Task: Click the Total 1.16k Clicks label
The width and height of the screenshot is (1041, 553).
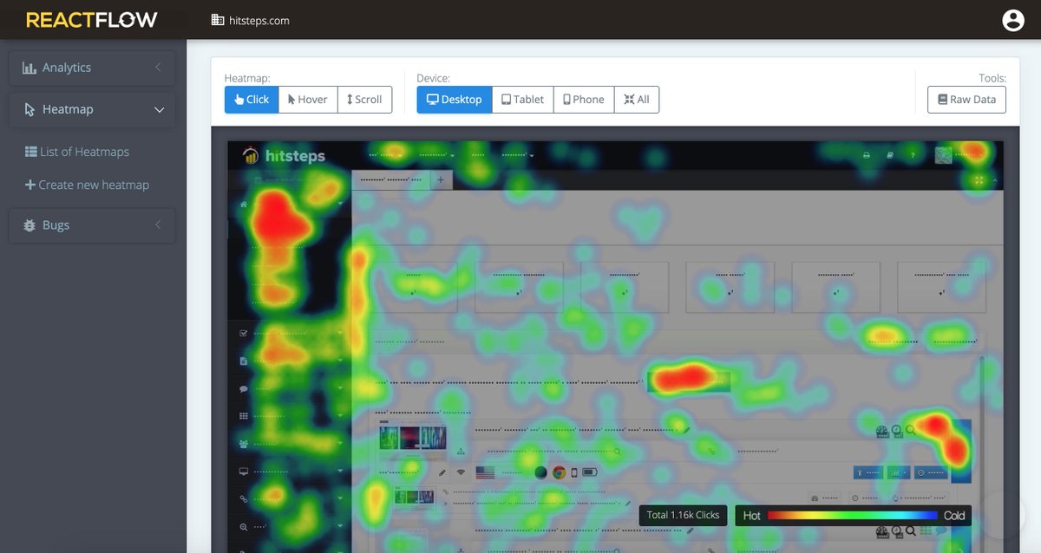Action: pyautogui.click(x=683, y=515)
